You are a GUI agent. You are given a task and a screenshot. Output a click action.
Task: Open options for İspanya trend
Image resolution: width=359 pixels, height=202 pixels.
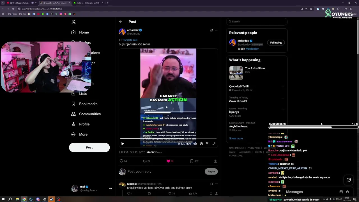coord(283,109)
